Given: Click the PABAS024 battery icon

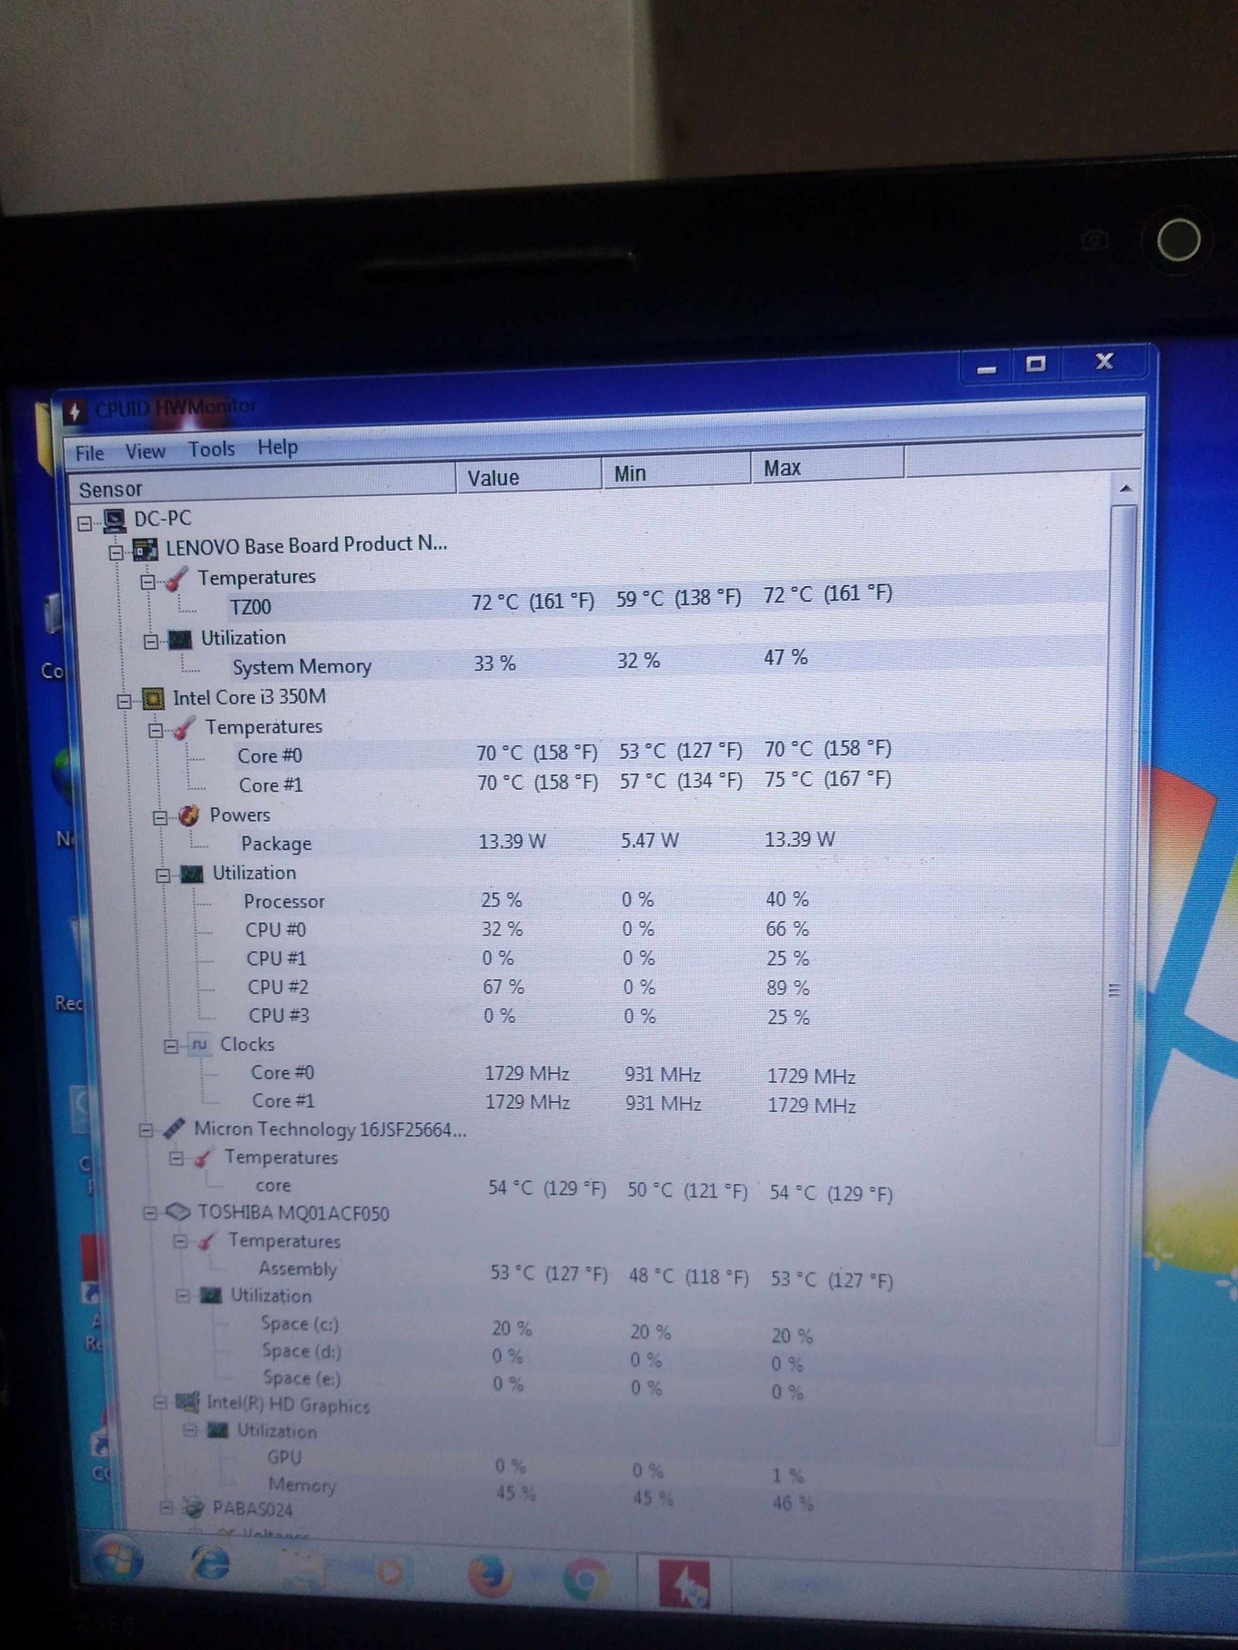Looking at the screenshot, I should [194, 1507].
